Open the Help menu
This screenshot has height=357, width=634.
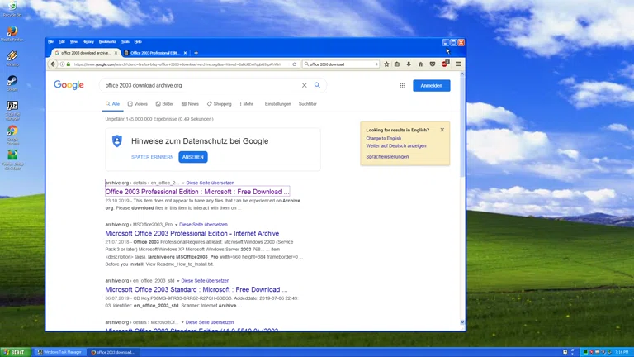pos(138,41)
